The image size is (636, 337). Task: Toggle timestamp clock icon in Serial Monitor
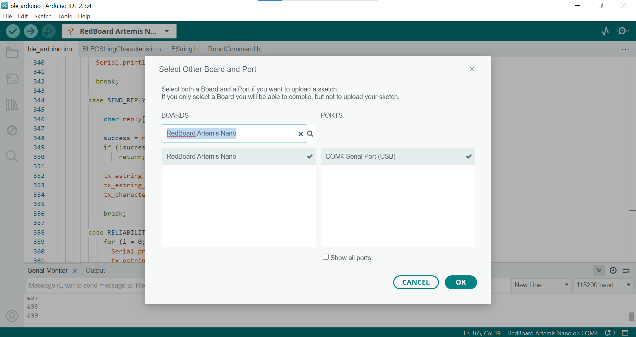(x=613, y=270)
